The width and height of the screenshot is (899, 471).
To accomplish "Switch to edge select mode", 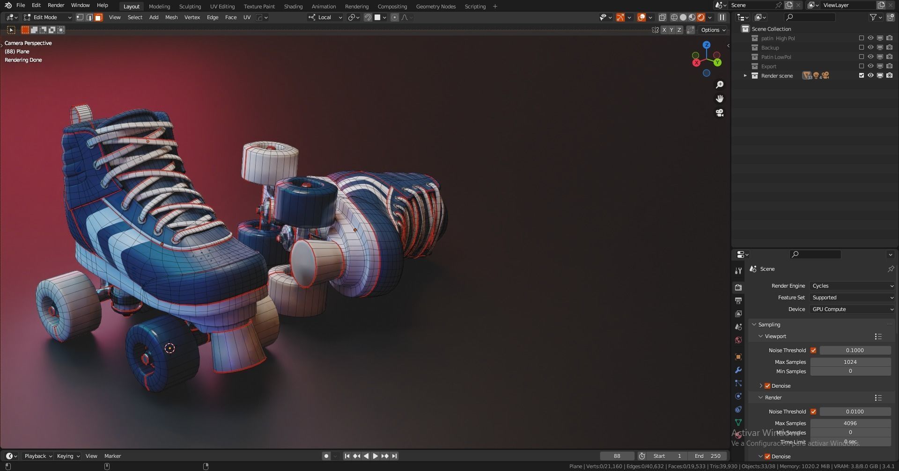I will pyautogui.click(x=89, y=17).
